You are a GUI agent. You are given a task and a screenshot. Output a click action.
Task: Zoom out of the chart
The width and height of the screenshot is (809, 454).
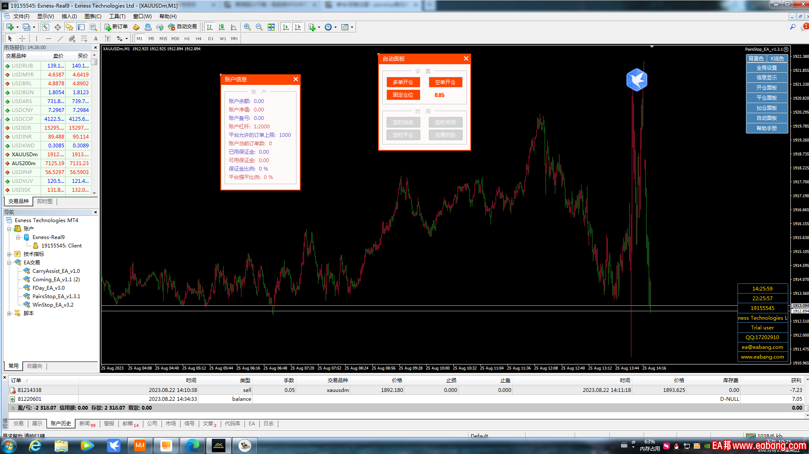[259, 27]
